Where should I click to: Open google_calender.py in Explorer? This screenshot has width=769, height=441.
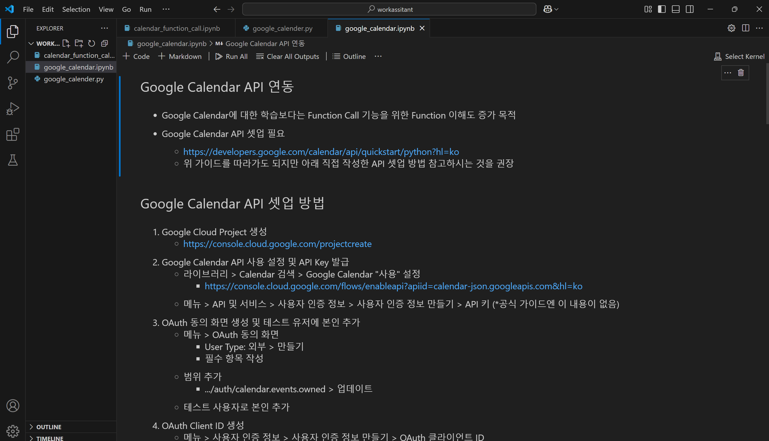click(x=71, y=79)
